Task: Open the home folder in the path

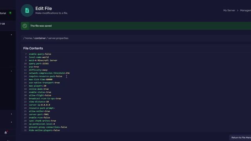Action: point(29,38)
